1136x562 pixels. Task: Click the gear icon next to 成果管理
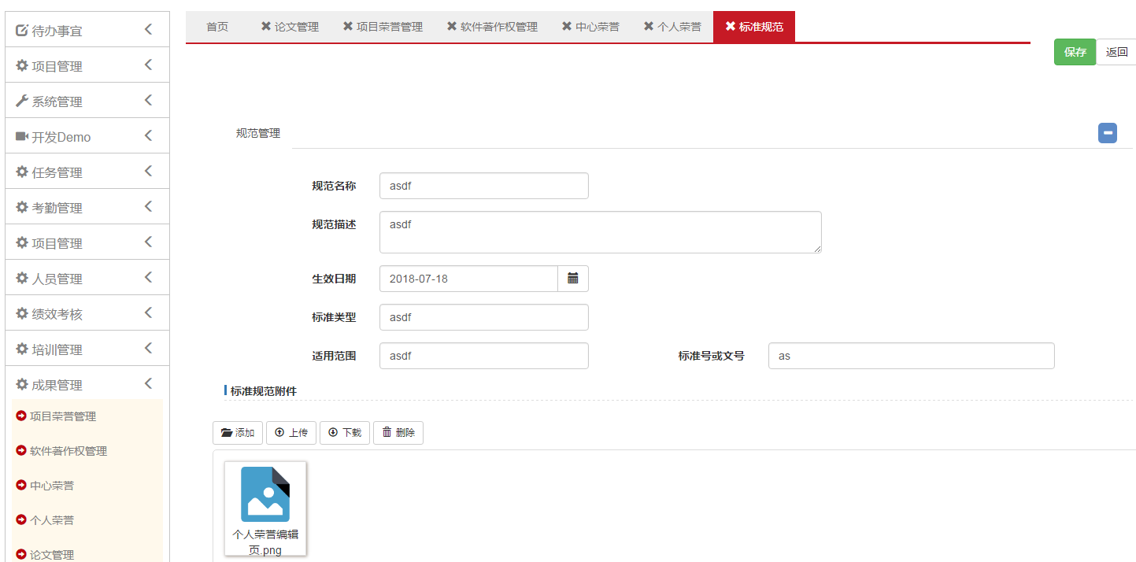(22, 385)
